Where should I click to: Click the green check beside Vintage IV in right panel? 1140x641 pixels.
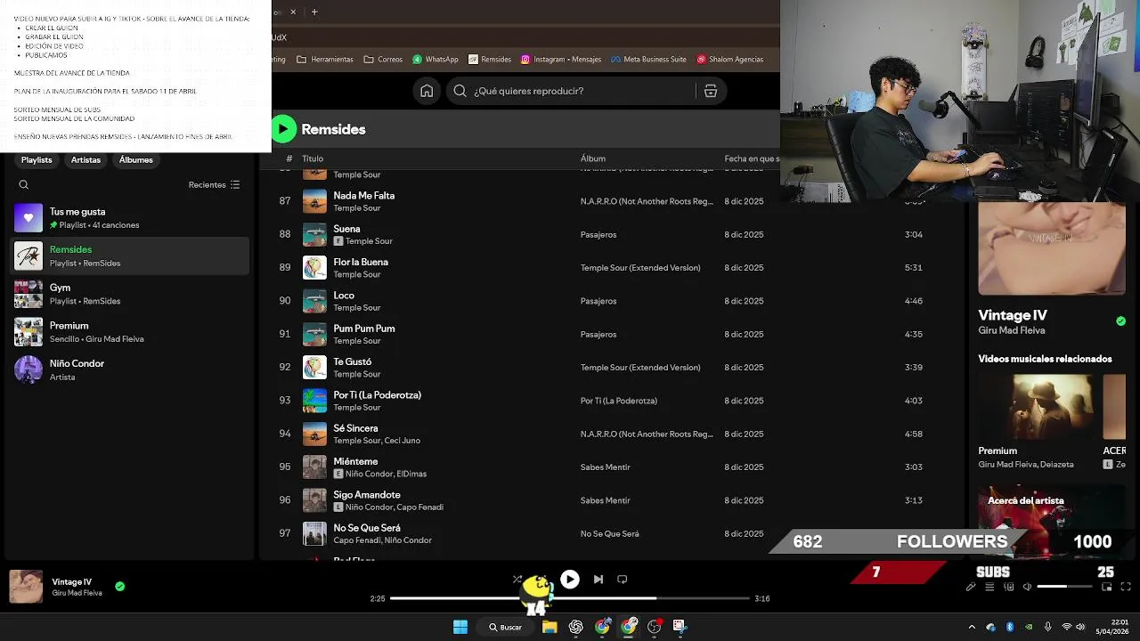1120,321
